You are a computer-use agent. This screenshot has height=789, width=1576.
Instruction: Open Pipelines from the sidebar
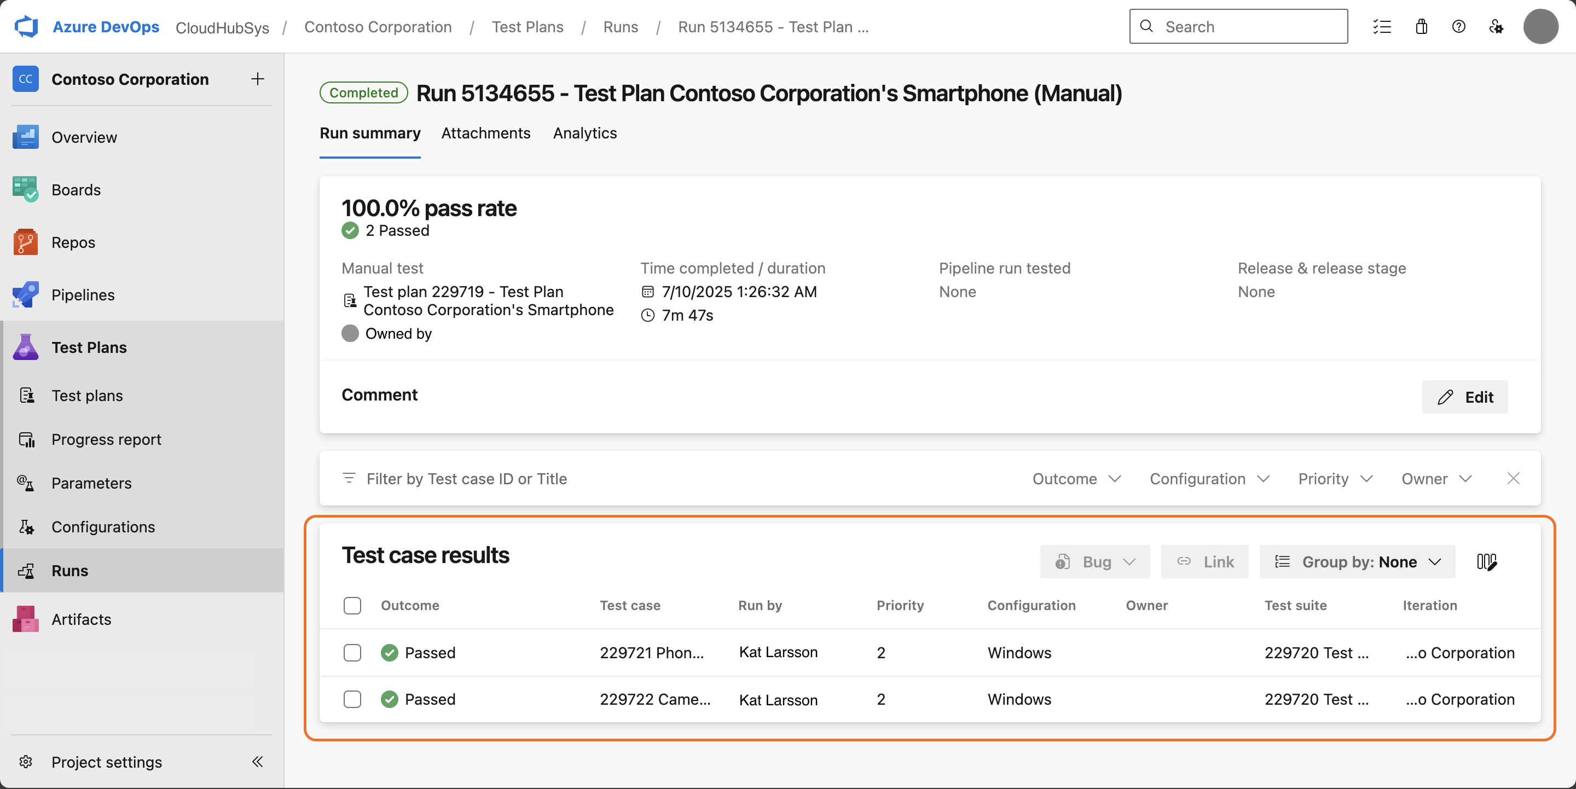(82, 294)
